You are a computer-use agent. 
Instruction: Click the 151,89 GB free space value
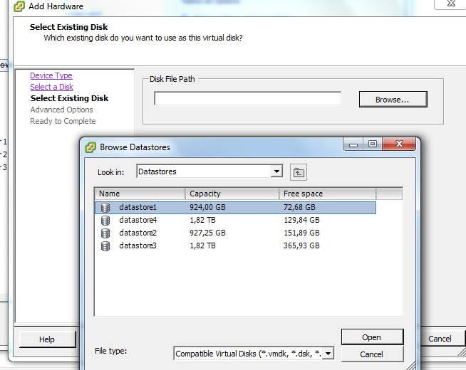(x=301, y=233)
